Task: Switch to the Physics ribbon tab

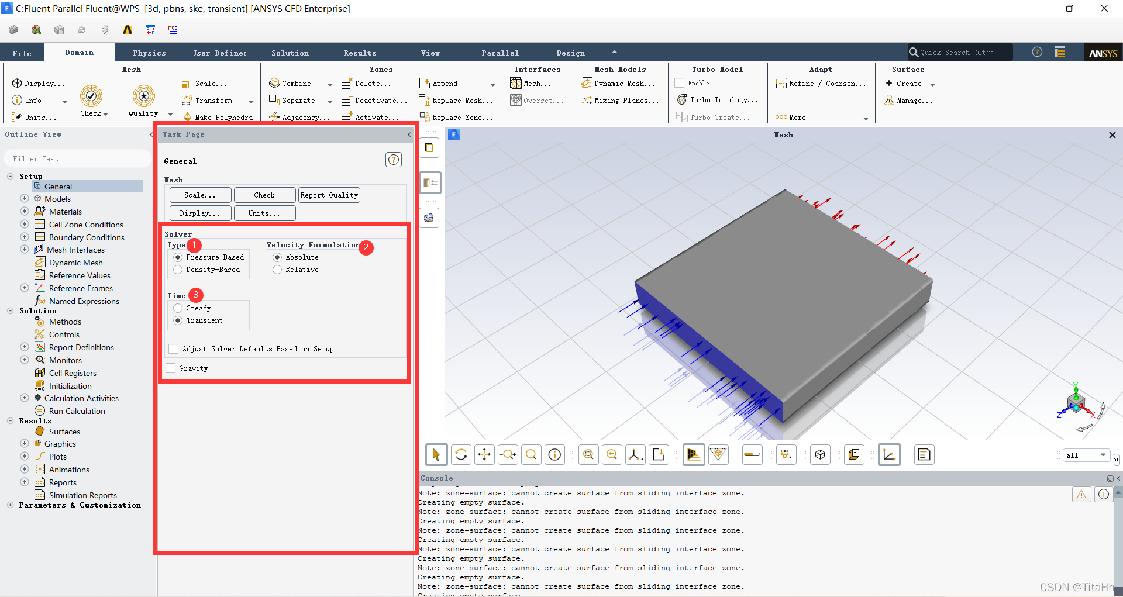Action: pyautogui.click(x=149, y=53)
